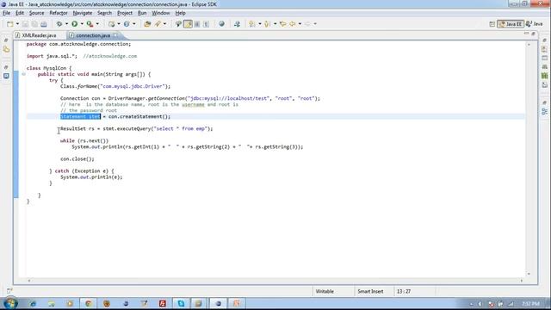Close the connection.java tab
Image resolution: width=551 pixels, height=310 pixels.
coord(116,35)
